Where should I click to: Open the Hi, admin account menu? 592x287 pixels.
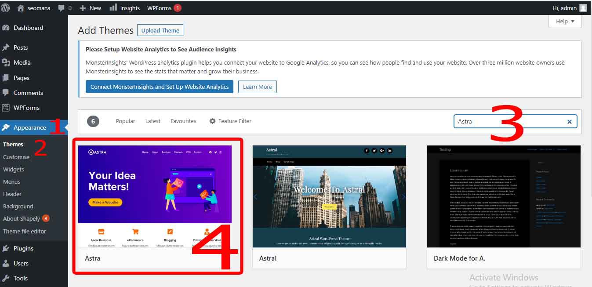[570, 8]
